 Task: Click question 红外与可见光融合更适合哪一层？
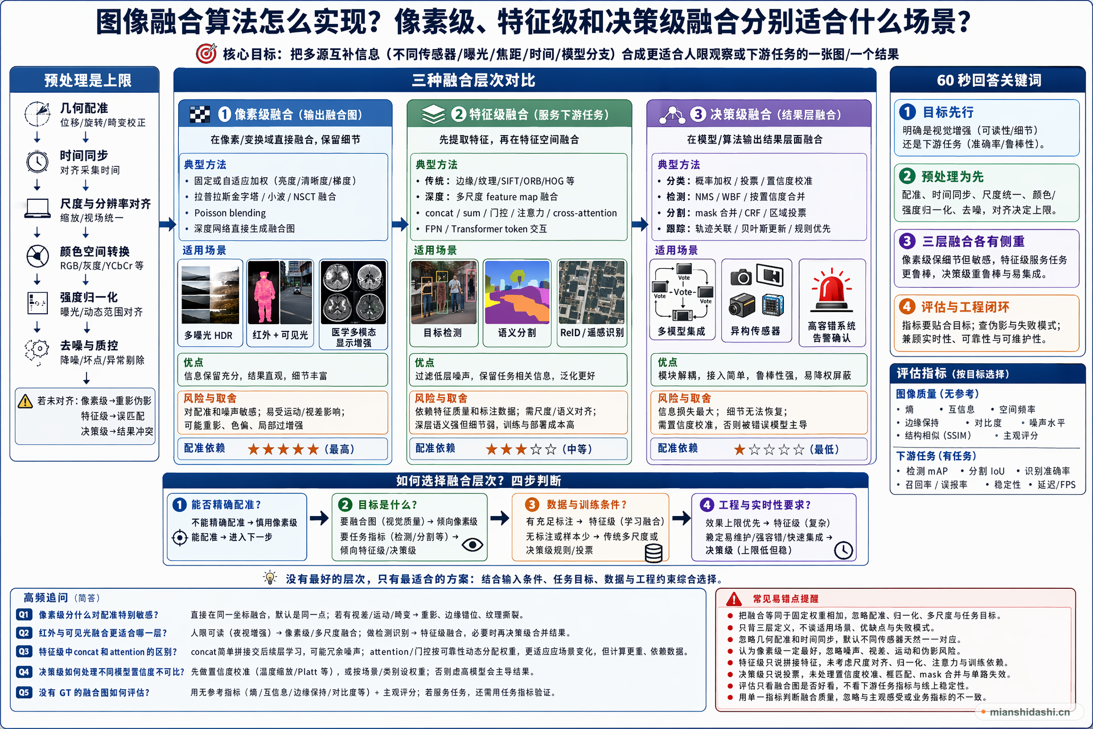[x=103, y=633]
